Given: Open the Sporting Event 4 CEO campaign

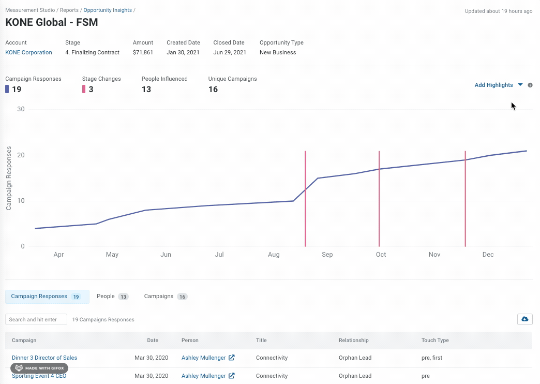Looking at the screenshot, I should click(39, 376).
